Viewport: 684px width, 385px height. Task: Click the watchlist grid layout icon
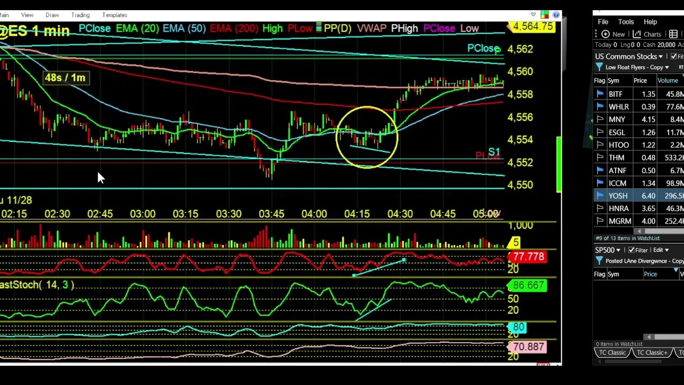pyautogui.click(x=673, y=34)
